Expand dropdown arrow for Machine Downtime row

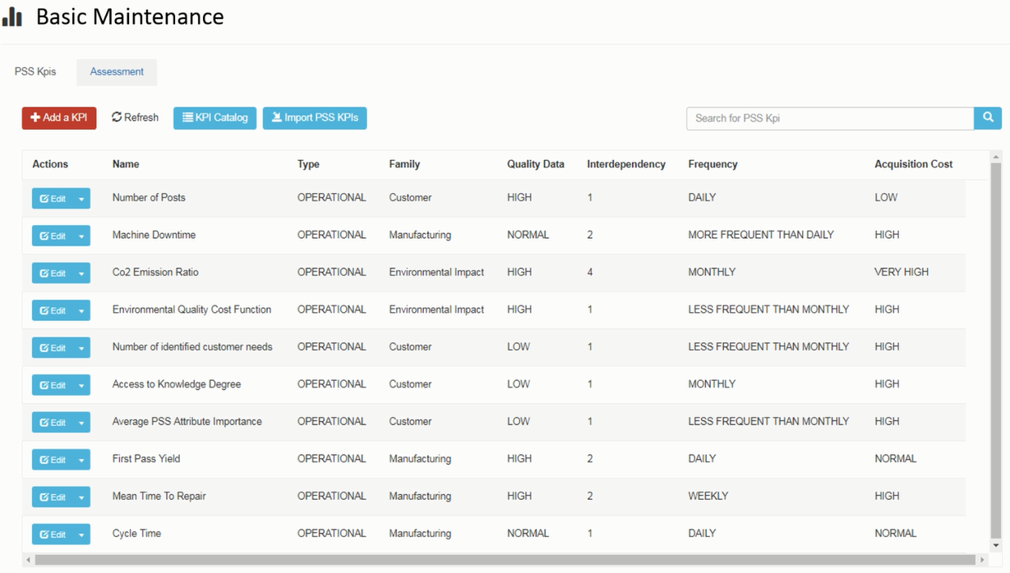81,236
